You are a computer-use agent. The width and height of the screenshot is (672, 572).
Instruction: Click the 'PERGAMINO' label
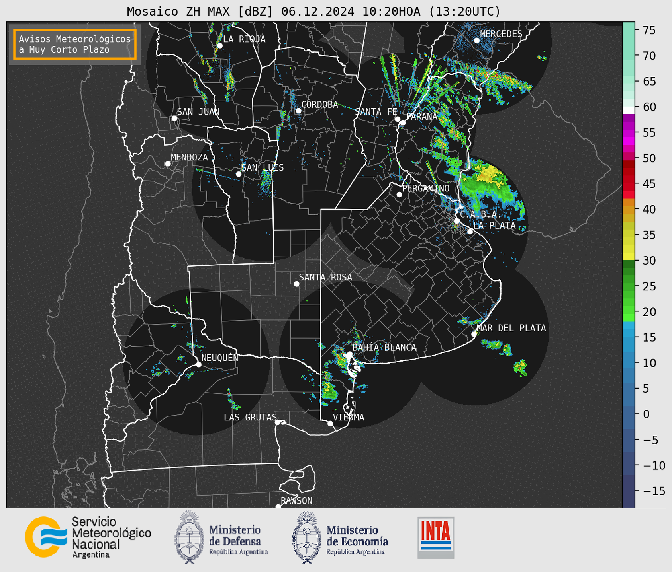coord(426,188)
